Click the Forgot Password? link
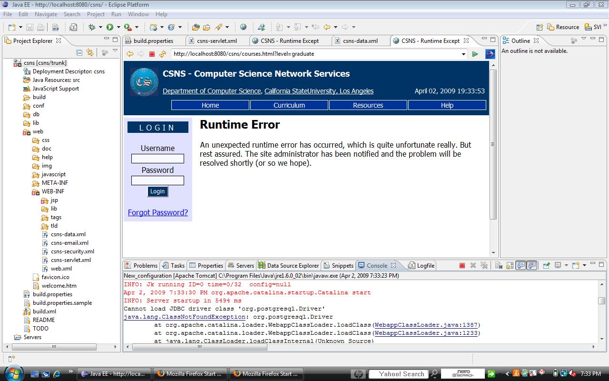This screenshot has width=609, height=381. point(157,212)
